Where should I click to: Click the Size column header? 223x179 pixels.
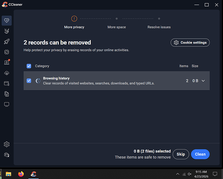[x=195, y=66]
